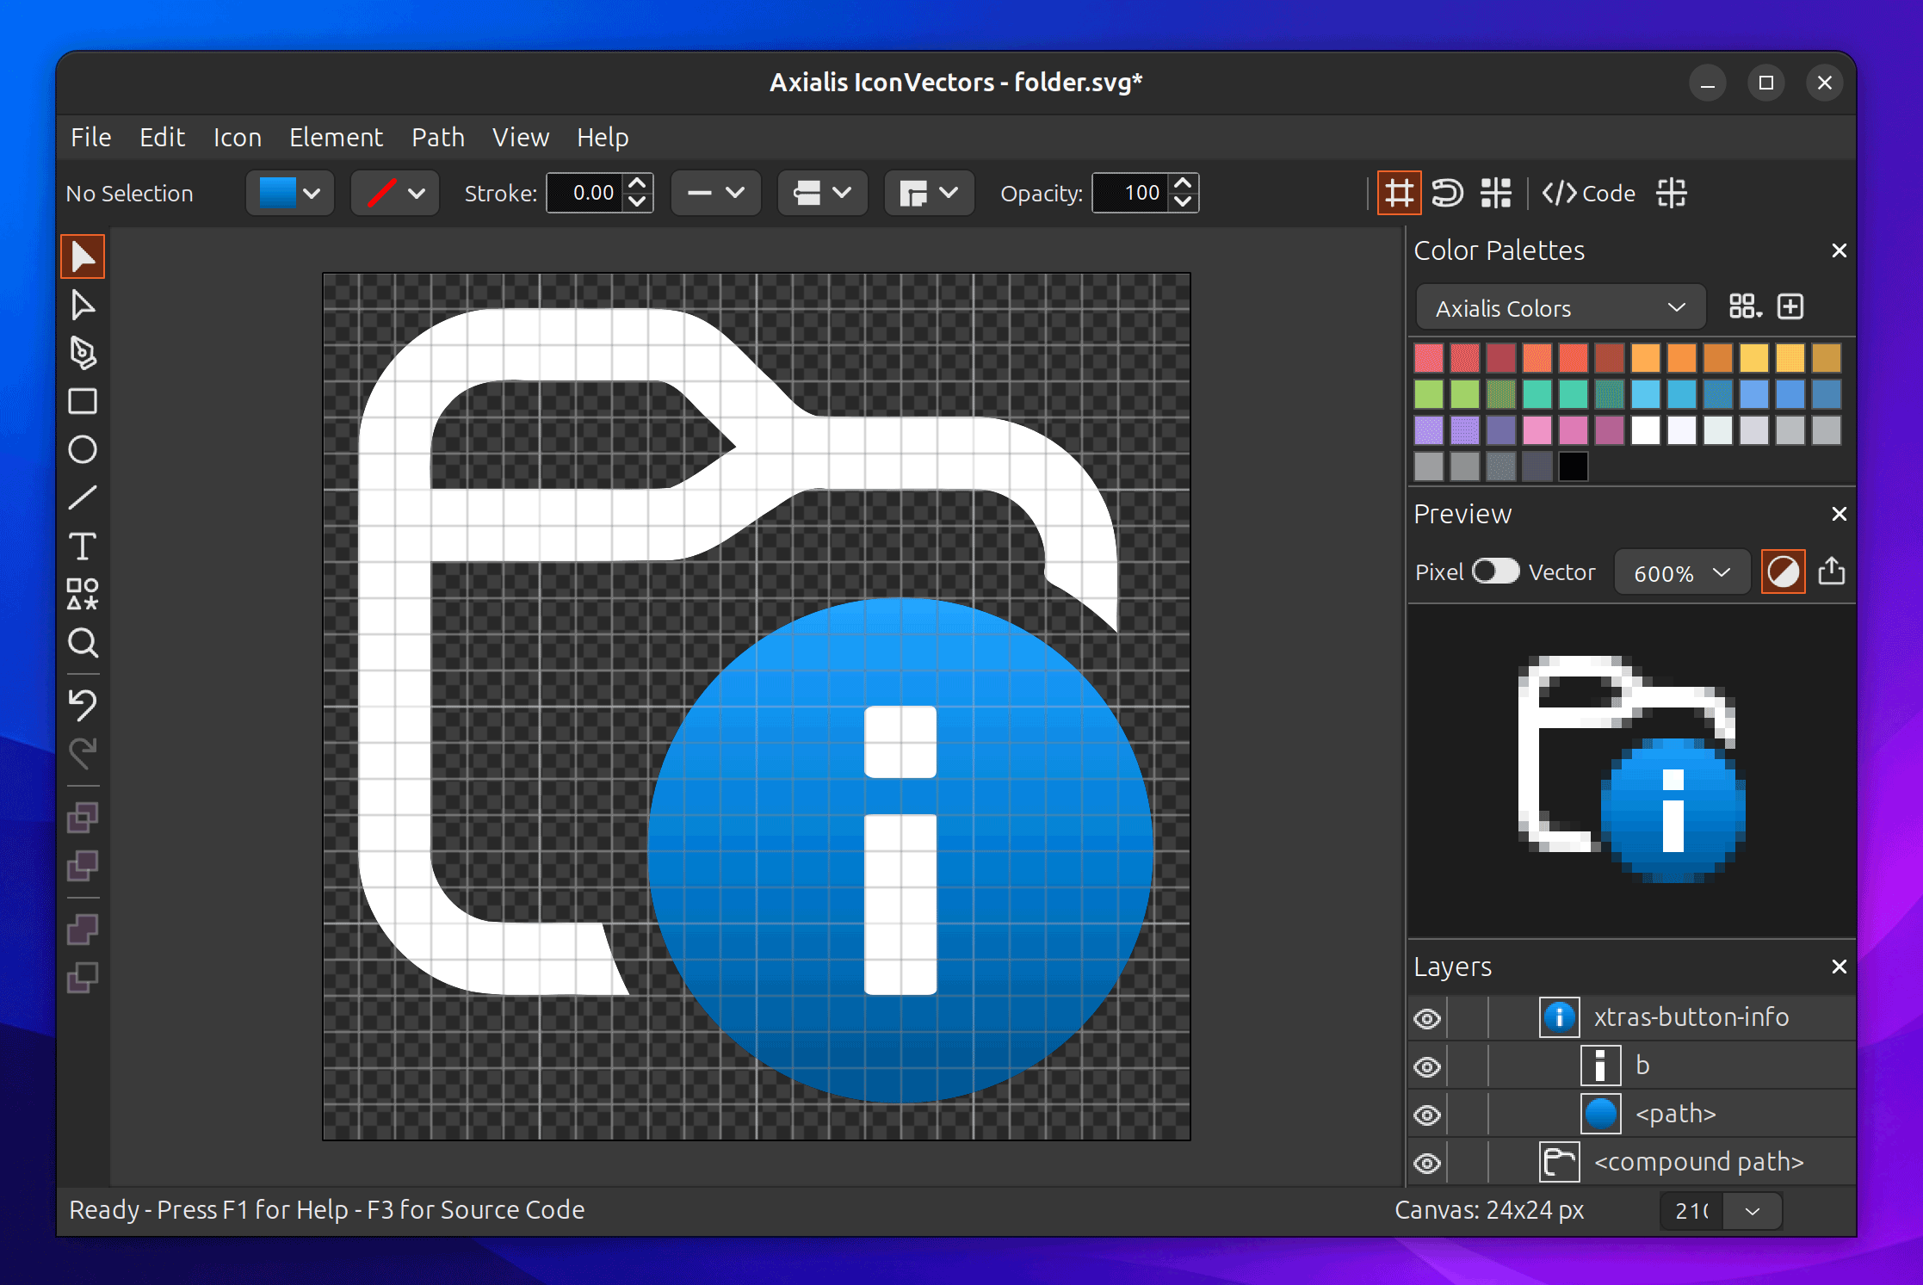Decrease the Opacity value
The width and height of the screenshot is (1923, 1285).
pyautogui.click(x=1184, y=202)
